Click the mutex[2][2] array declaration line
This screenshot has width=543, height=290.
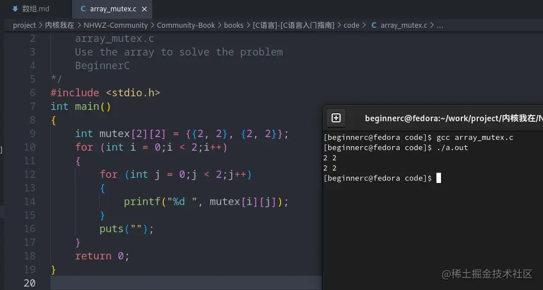[x=182, y=134]
